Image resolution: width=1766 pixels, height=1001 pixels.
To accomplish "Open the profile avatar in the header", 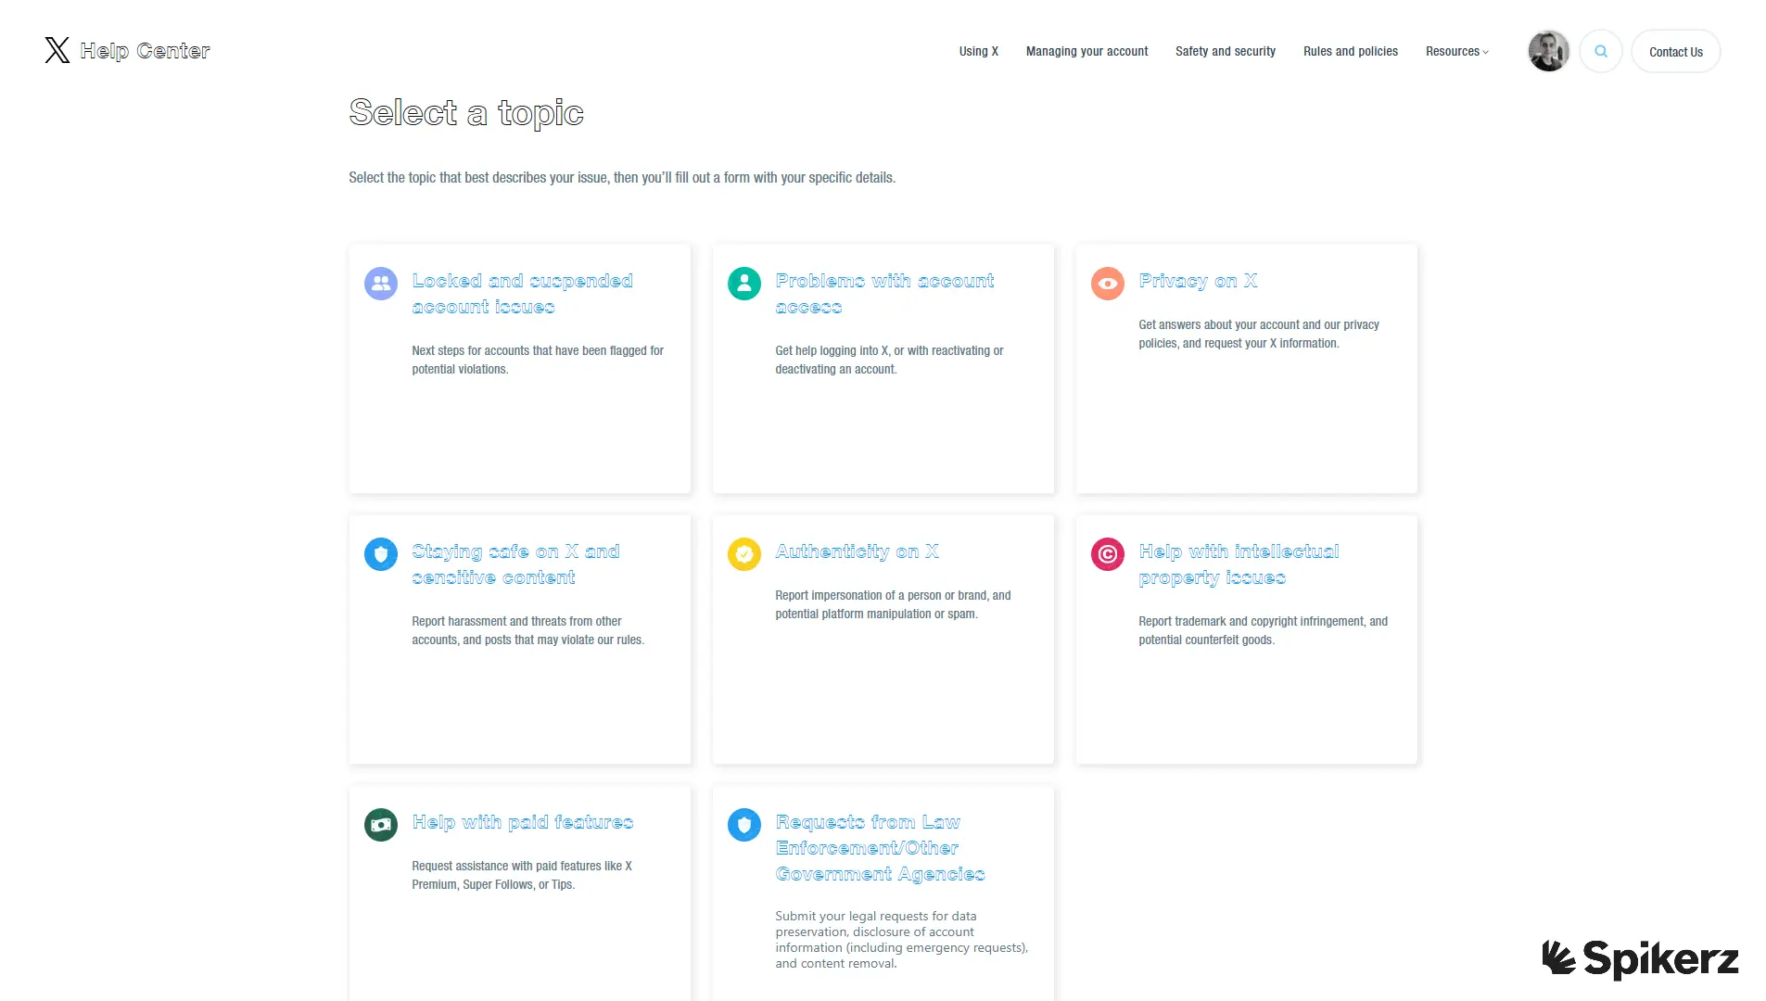I will (1548, 51).
